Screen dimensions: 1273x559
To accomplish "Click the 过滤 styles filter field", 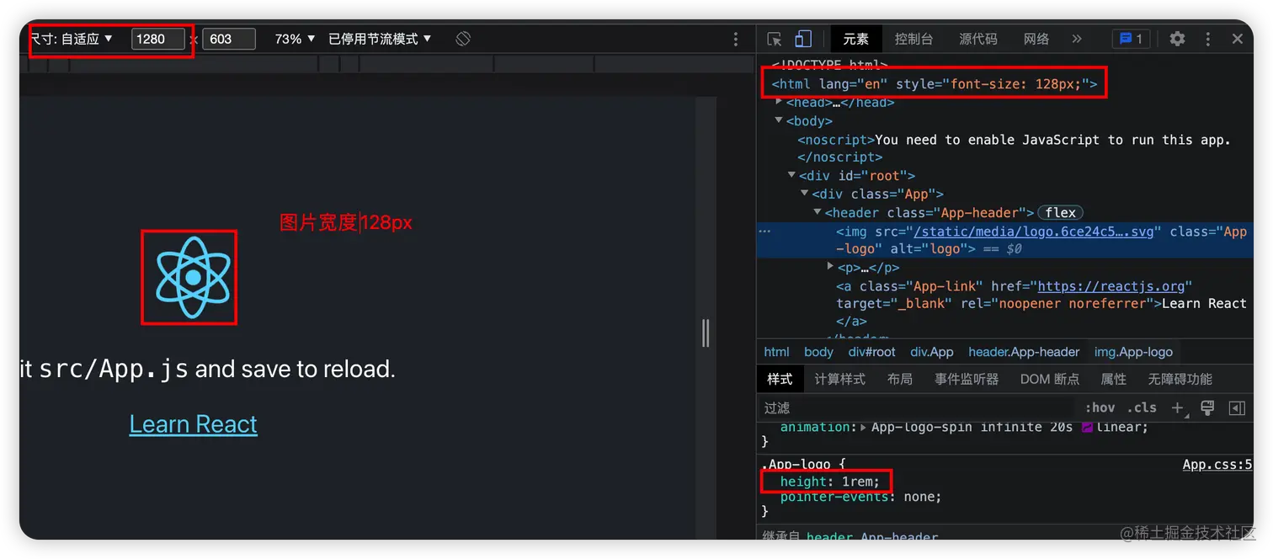I will 918,408.
